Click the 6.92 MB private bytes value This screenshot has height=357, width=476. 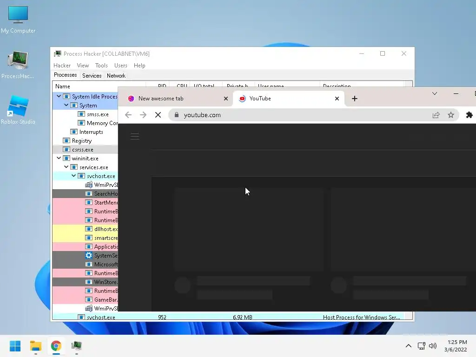[242, 317]
